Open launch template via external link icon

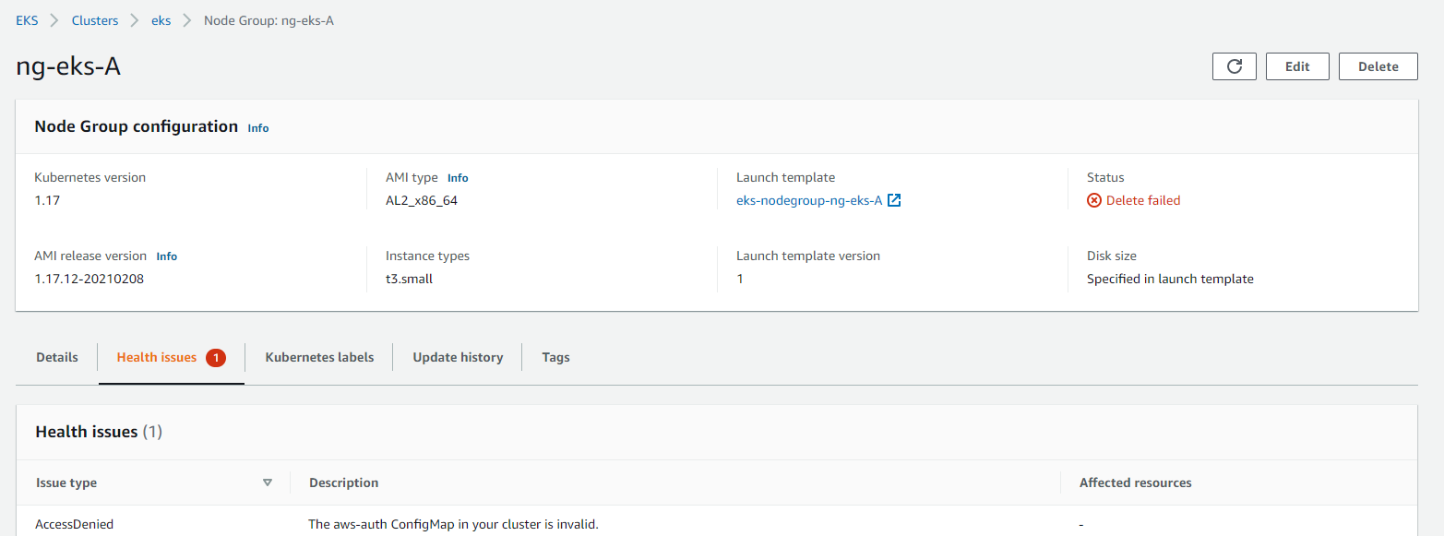(x=892, y=199)
